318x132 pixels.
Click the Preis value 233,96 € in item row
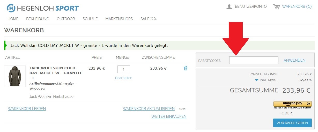97,68
